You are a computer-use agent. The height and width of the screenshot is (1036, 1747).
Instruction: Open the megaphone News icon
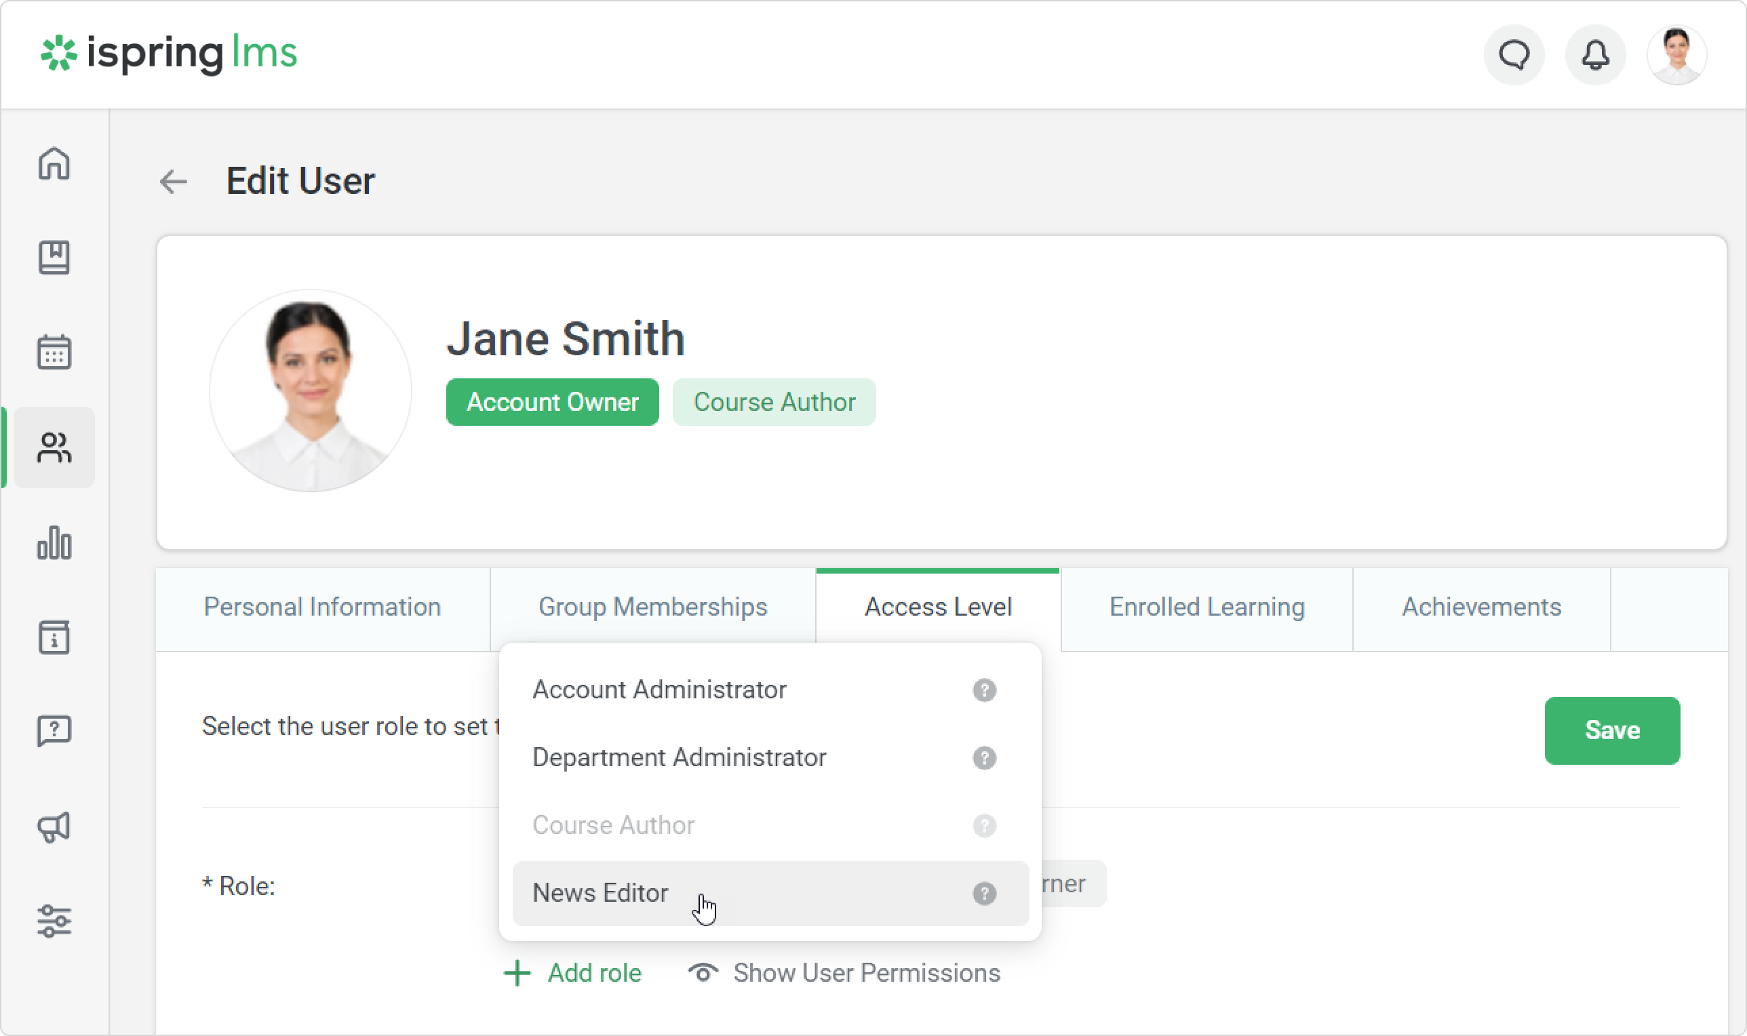pyautogui.click(x=54, y=827)
